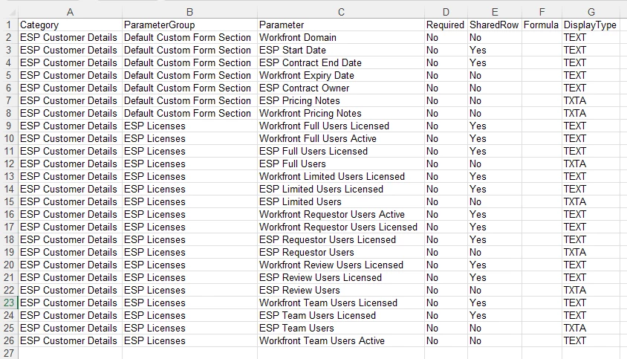Select row 23 header
Viewport: 627px width, 359px height.
click(x=9, y=303)
